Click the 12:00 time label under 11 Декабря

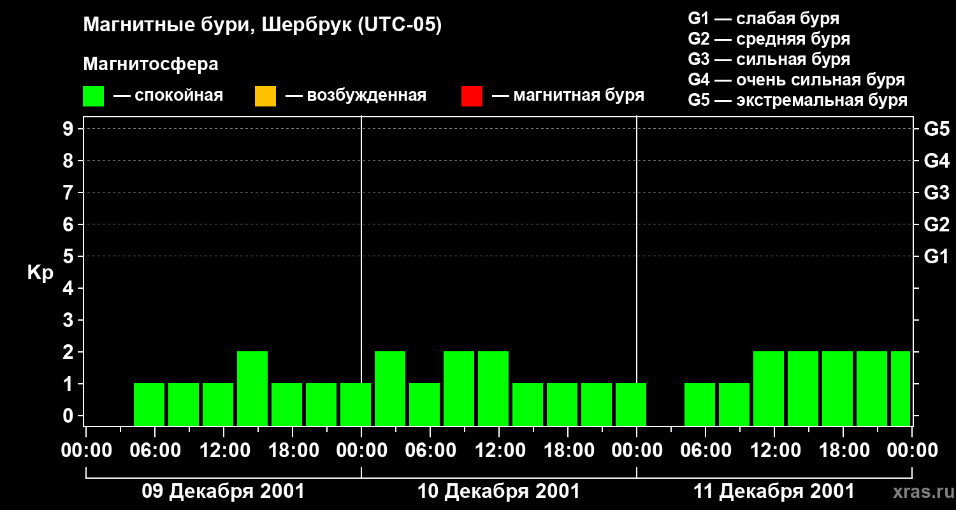click(x=774, y=451)
